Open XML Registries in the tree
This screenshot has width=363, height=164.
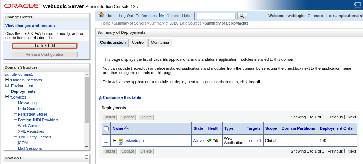point(31,131)
